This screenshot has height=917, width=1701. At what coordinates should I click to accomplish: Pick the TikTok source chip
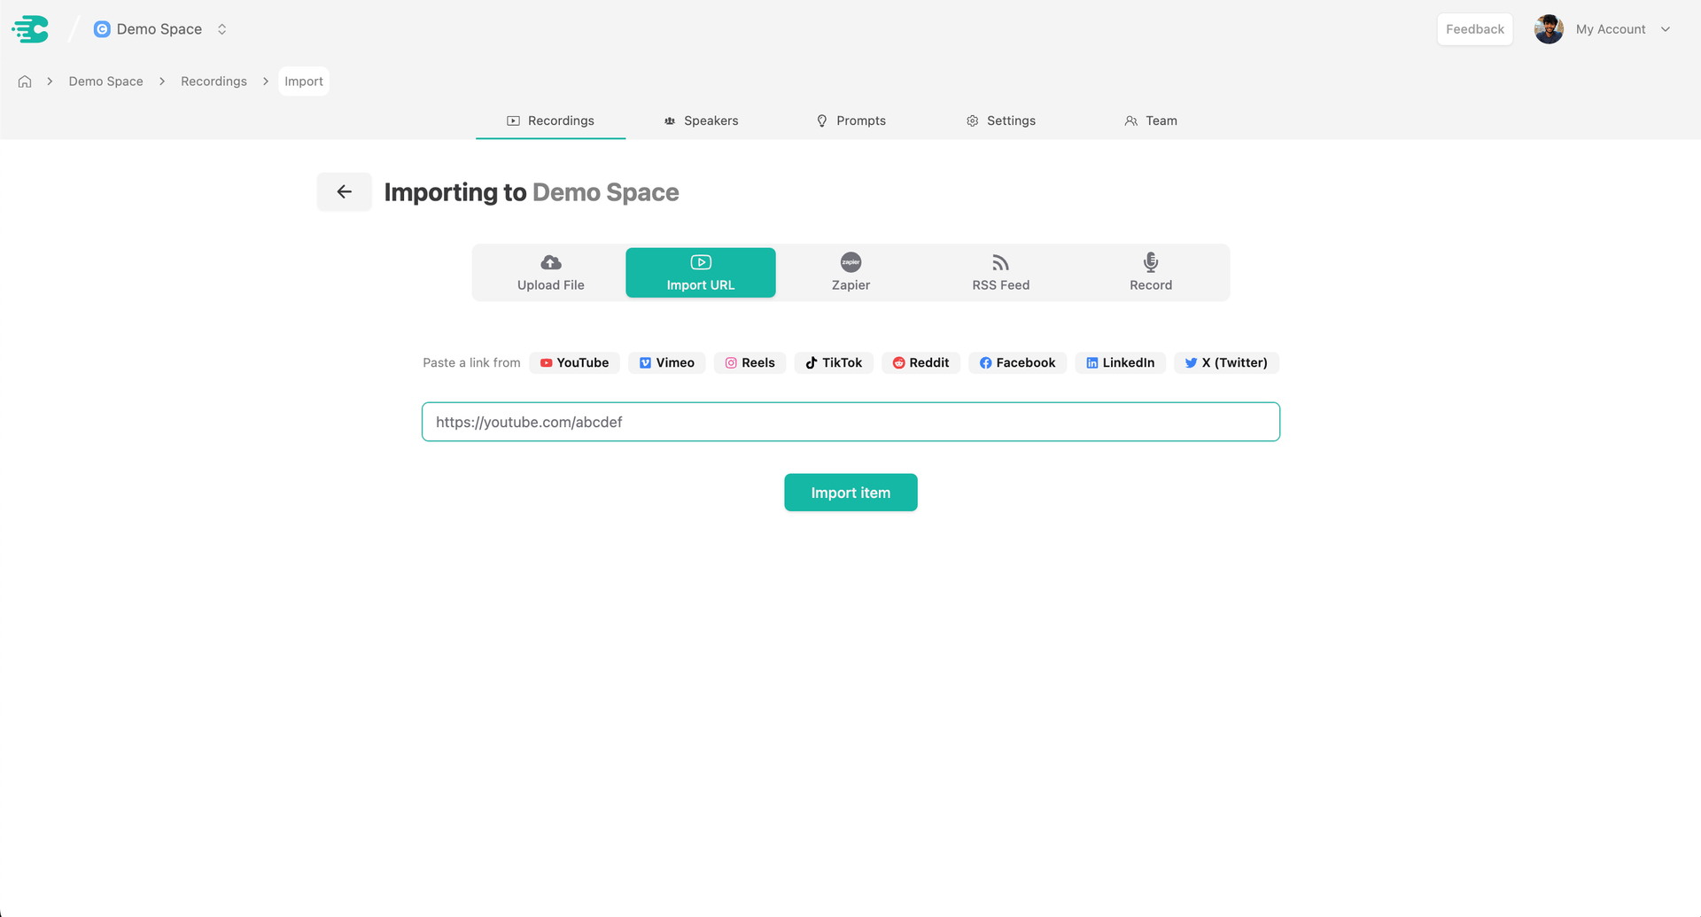coord(833,363)
